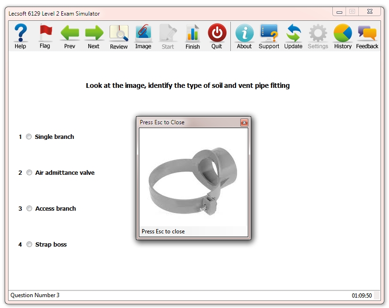Image resolution: width=389 pixels, height=308 pixels.
Task: Open the Support toolbar icon
Action: click(269, 36)
